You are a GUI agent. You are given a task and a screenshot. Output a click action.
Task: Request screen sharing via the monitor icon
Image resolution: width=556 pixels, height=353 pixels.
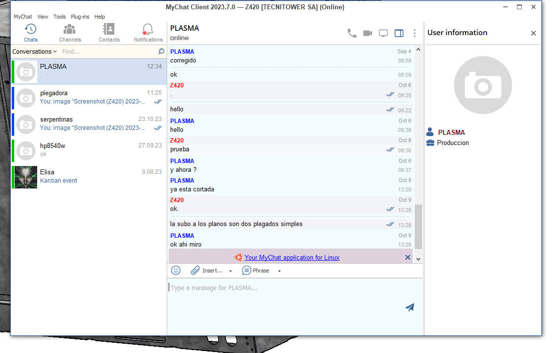pyautogui.click(x=383, y=33)
